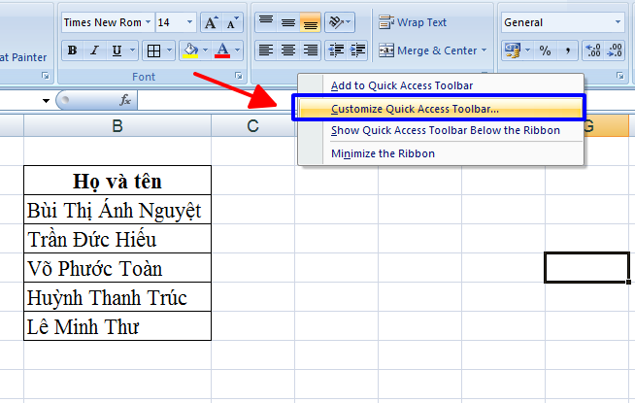Open the font size 14 dropdown

[x=189, y=22]
